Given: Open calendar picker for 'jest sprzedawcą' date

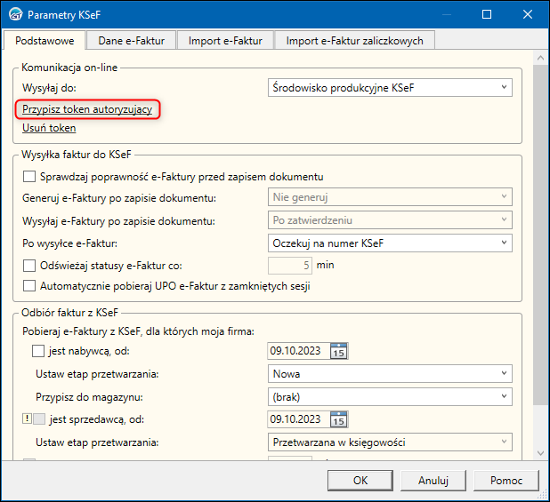Looking at the screenshot, I should tap(339, 419).
